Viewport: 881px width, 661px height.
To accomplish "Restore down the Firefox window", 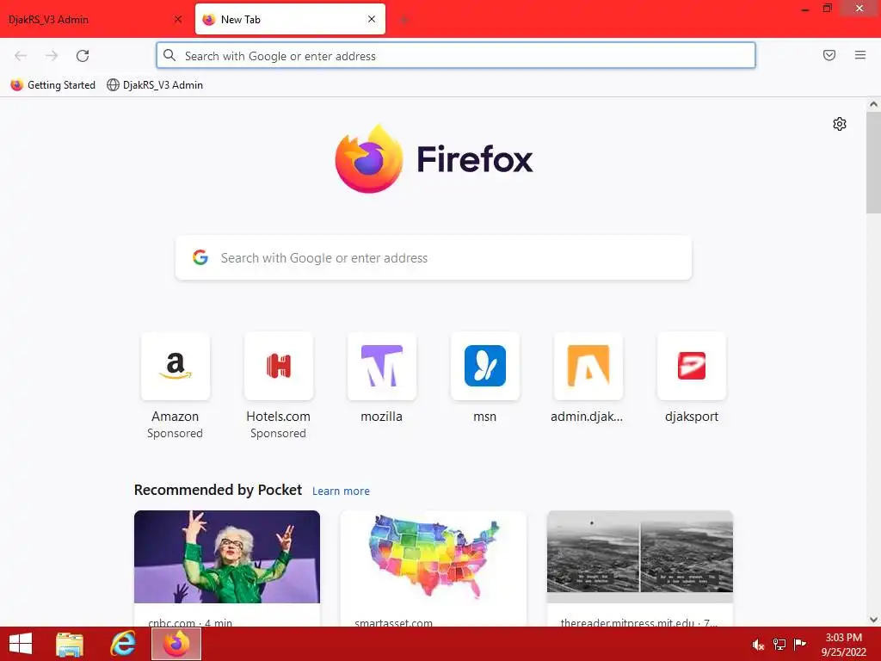I will pyautogui.click(x=827, y=9).
